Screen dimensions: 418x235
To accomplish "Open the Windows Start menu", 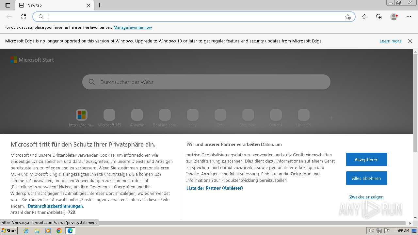I will [x=9, y=231].
